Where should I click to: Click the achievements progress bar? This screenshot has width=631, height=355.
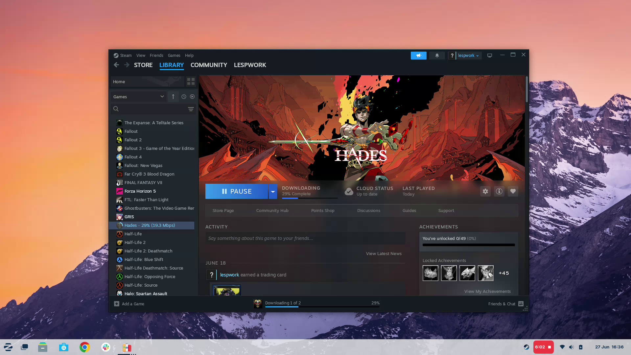click(469, 245)
